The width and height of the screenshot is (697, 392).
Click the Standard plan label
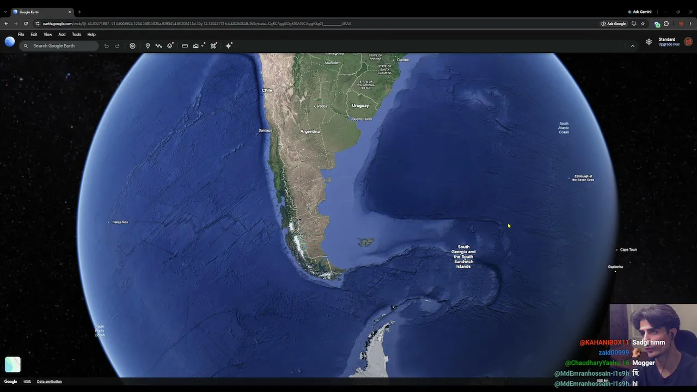pos(667,39)
